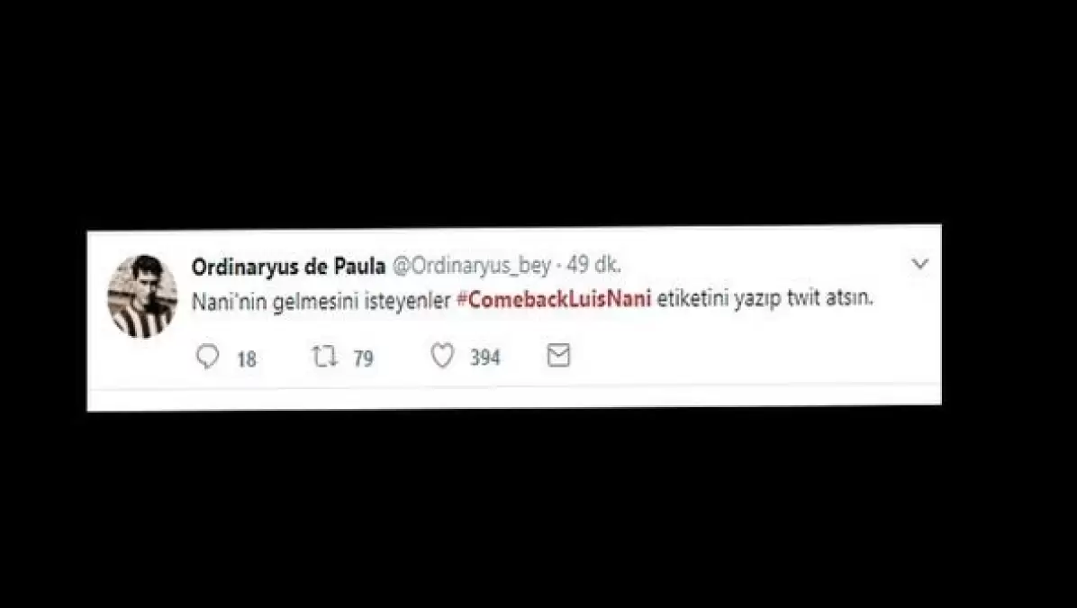Image resolution: width=1077 pixels, height=608 pixels.
Task: Open the profile picture of Ordinaryus de Paula
Action: [142, 295]
